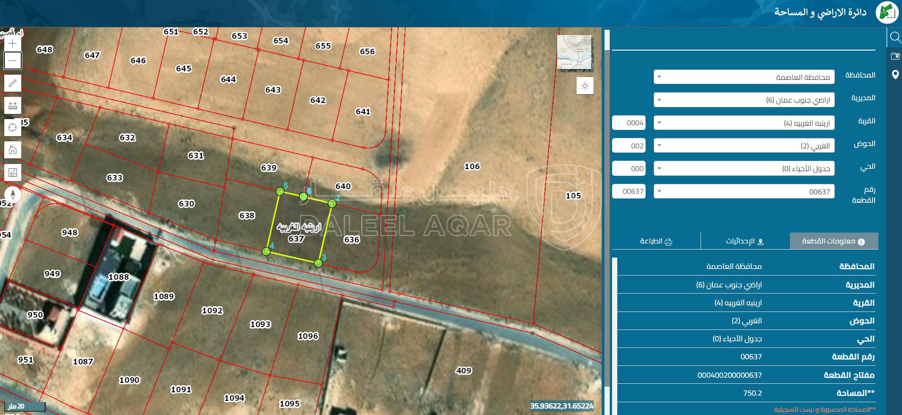Reset map orientation with compass

click(13, 194)
